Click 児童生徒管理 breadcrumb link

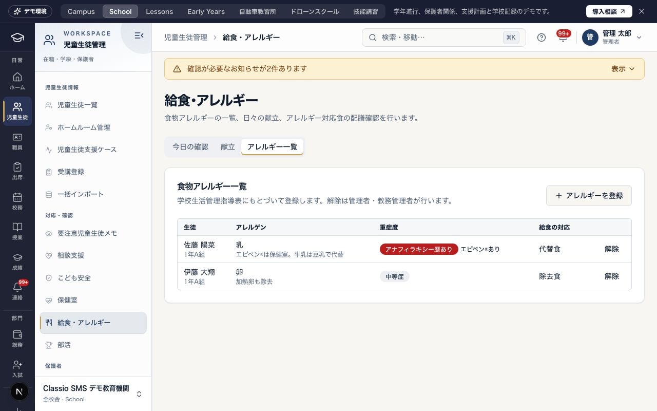(x=186, y=38)
